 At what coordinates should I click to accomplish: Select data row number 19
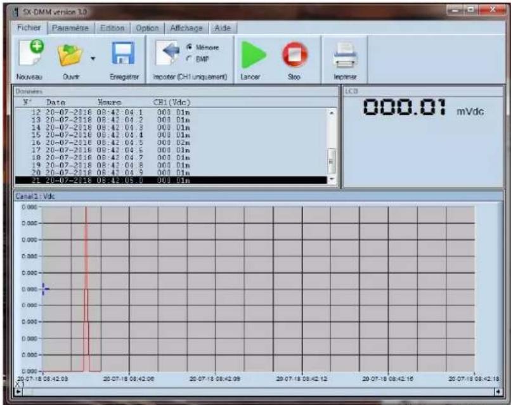(x=171, y=165)
